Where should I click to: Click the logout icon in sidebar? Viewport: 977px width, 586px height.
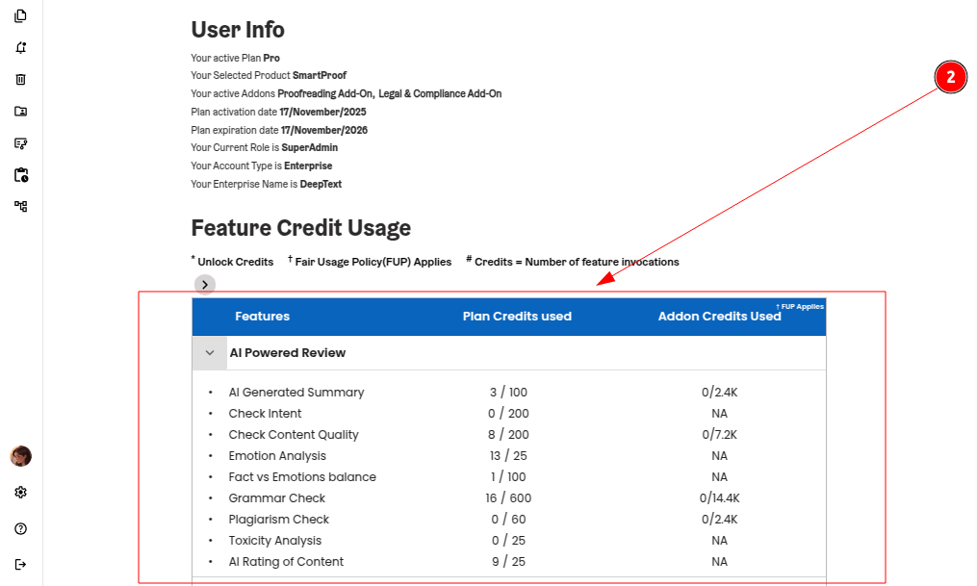click(x=21, y=564)
